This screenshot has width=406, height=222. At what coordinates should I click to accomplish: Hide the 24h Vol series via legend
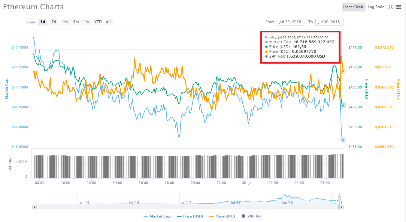click(x=252, y=216)
